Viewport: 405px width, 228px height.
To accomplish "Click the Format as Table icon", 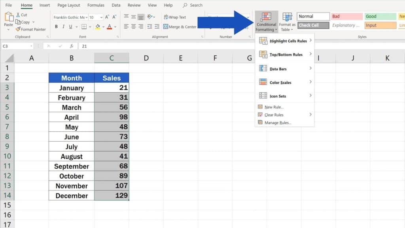I will coord(288,17).
